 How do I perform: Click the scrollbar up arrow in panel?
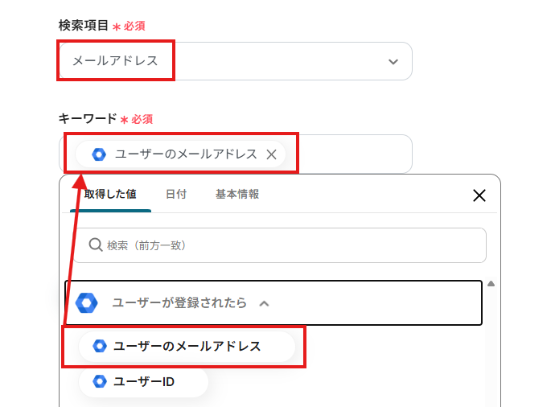[491, 283]
